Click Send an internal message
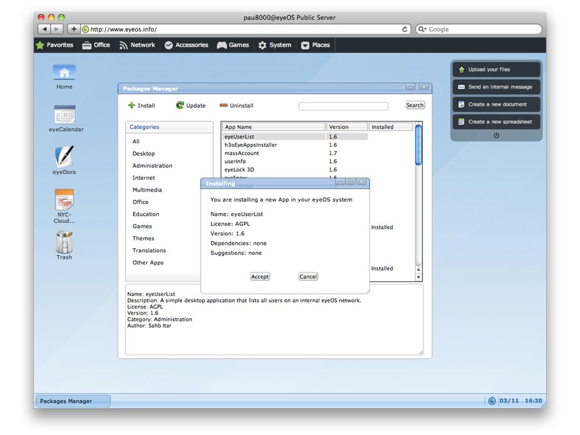The width and height of the screenshot is (580, 435). pos(496,87)
